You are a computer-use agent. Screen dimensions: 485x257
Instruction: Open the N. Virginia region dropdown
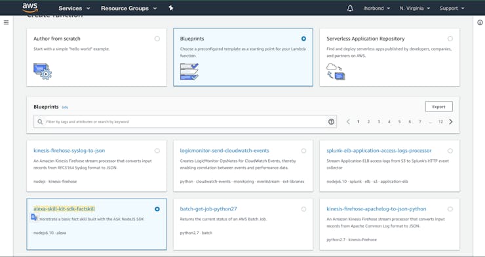tap(414, 9)
